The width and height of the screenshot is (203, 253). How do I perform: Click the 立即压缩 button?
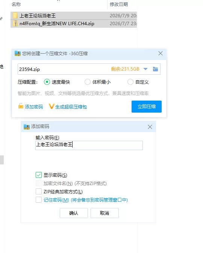click(147, 107)
